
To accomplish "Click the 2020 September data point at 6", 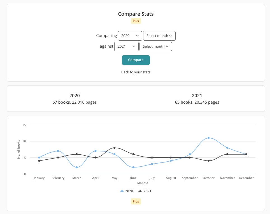I will pos(190,154).
